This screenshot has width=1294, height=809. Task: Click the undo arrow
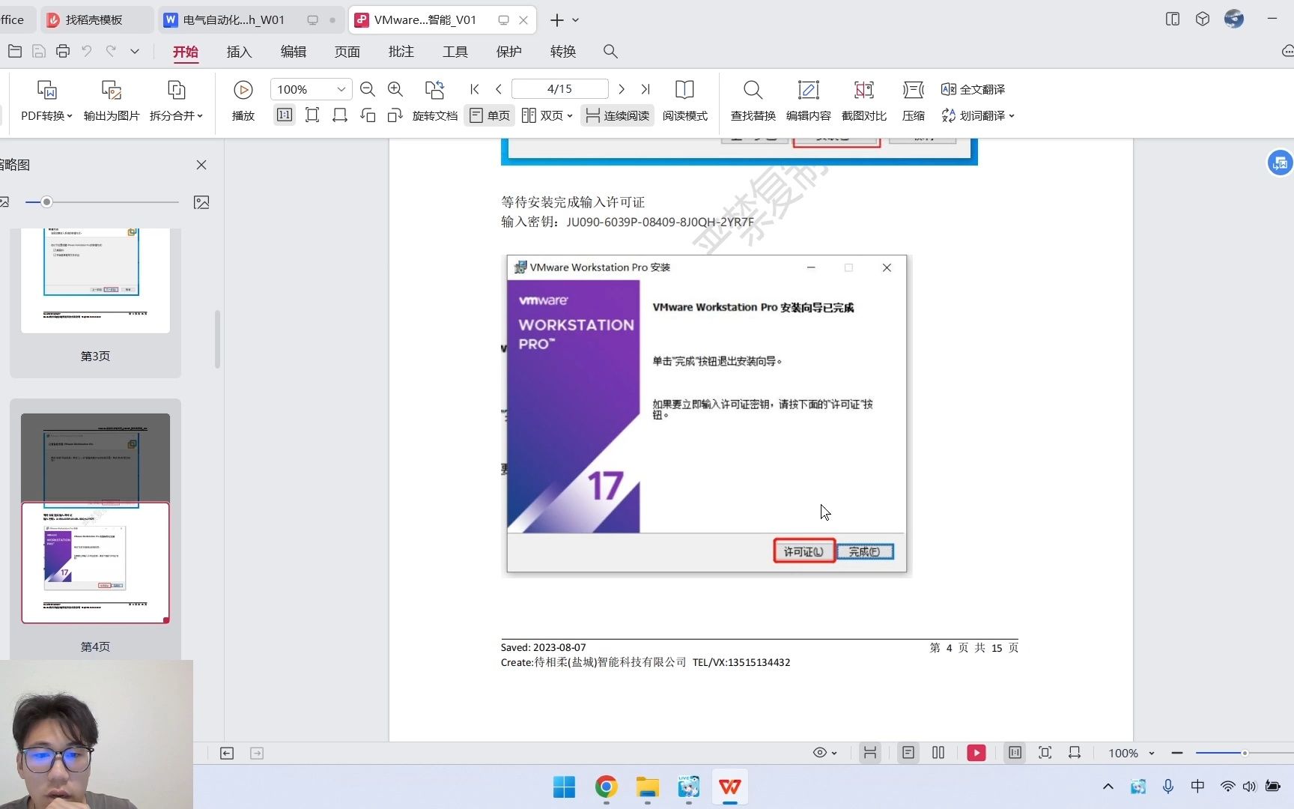tap(87, 51)
